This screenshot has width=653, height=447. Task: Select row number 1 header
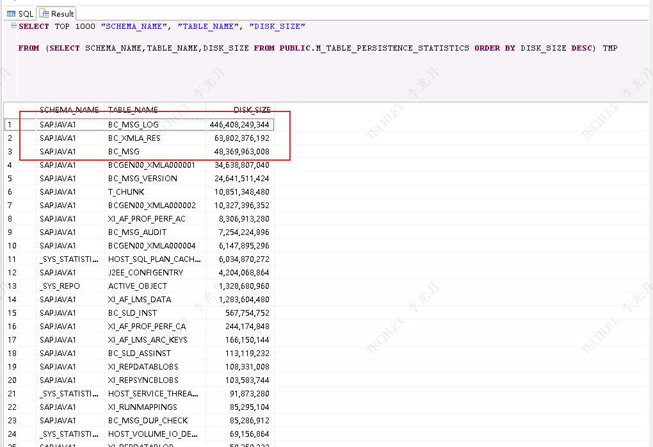pos(20,125)
